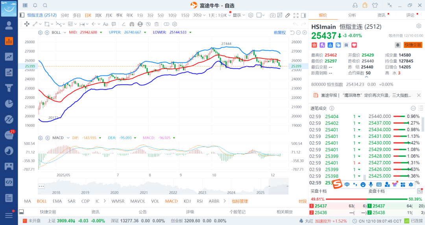This screenshot has height=225, width=425.
Task: Remove the BOLL indicator with X icon
Action: tap(46, 33)
